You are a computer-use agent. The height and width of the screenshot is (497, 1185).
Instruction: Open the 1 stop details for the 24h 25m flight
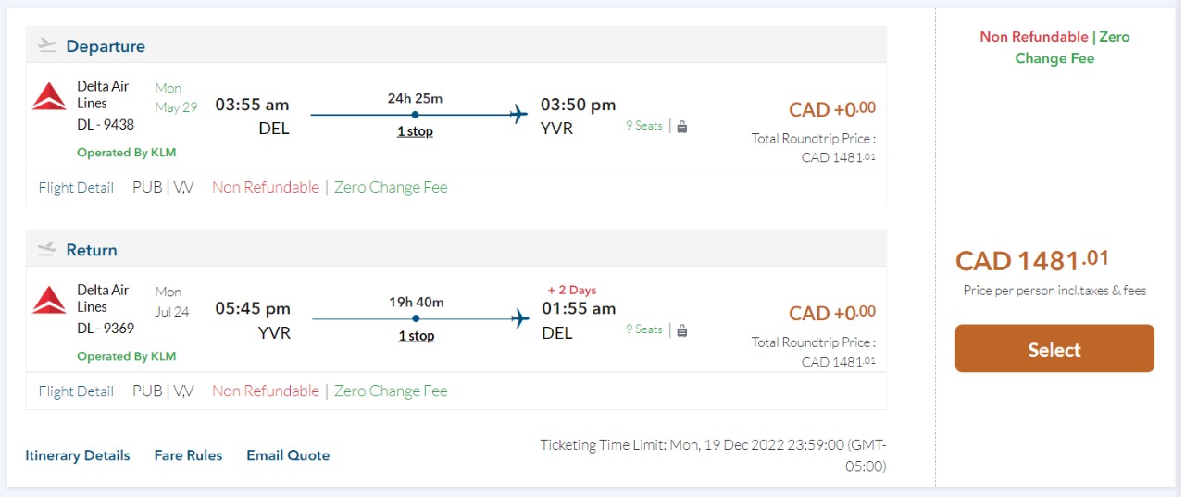415,131
